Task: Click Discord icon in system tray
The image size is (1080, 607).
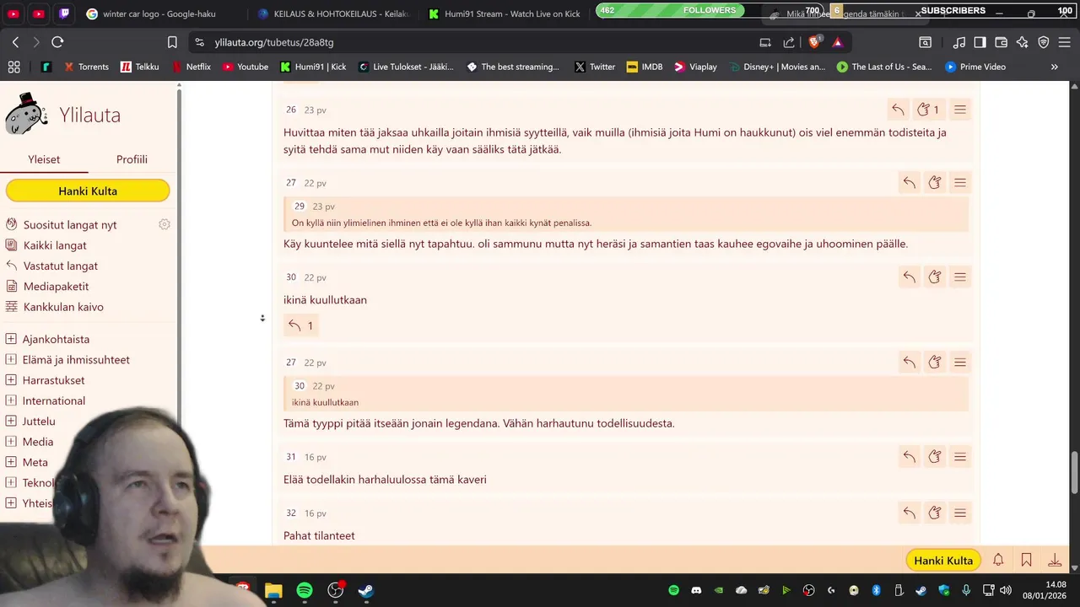Action: coord(696,590)
